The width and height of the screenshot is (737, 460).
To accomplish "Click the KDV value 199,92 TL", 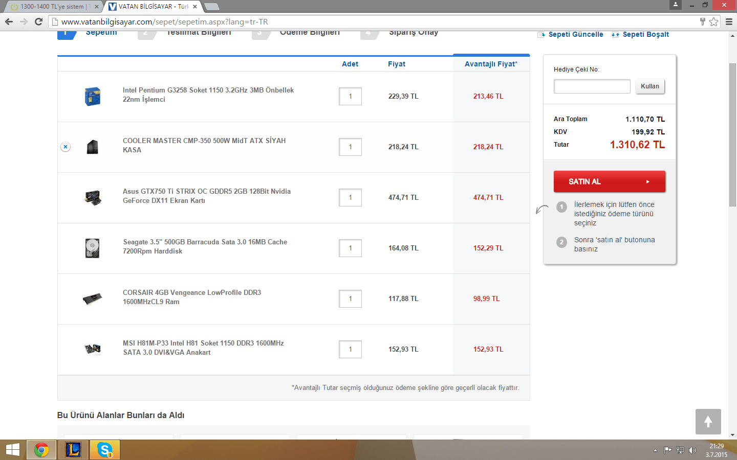I will (648, 132).
